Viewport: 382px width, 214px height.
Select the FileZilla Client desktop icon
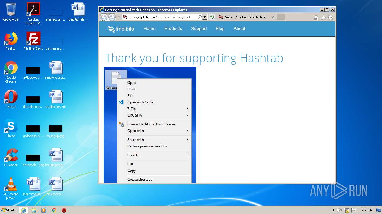tap(33, 41)
